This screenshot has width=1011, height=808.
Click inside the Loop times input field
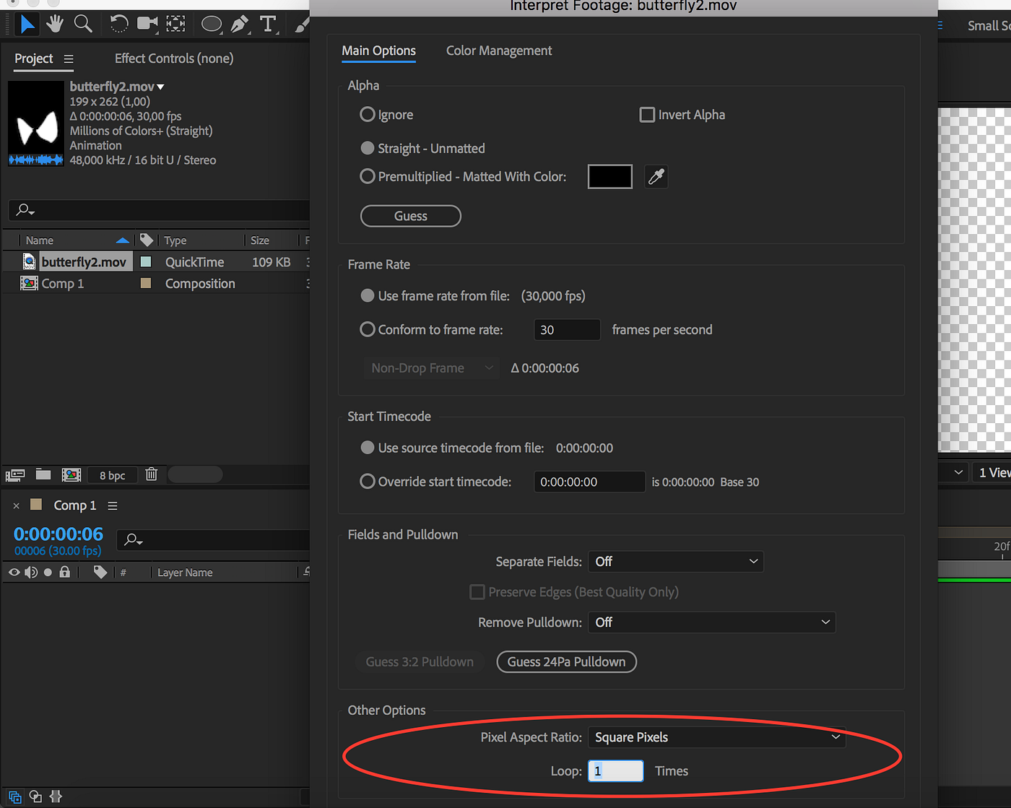615,770
